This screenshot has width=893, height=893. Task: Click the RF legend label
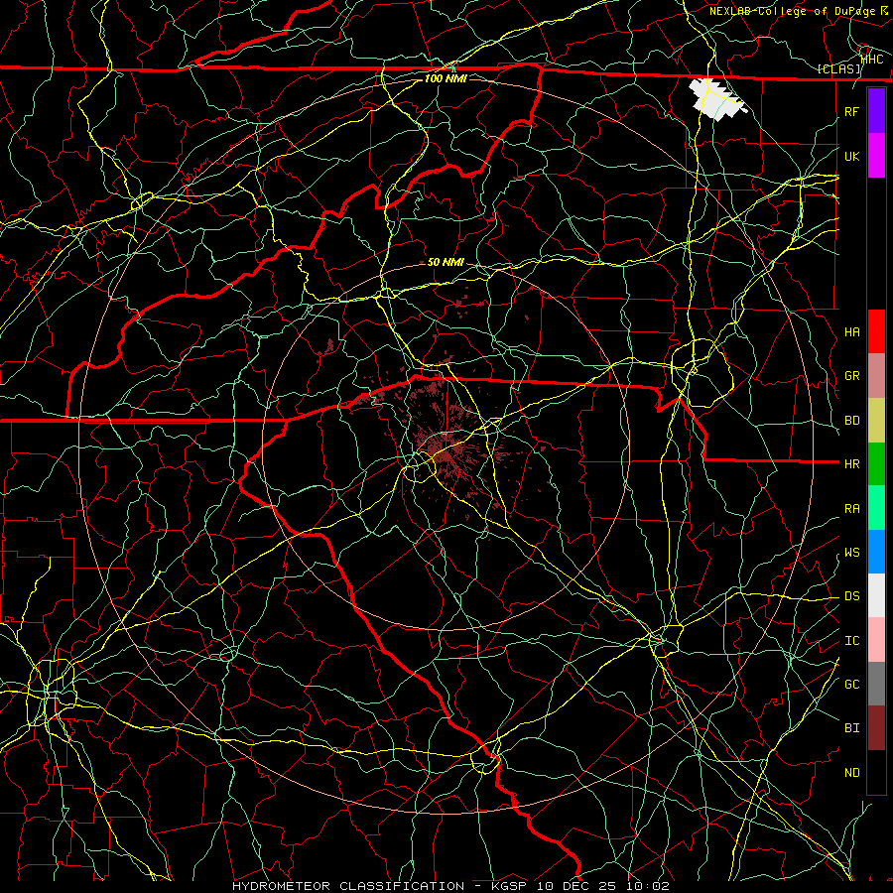point(852,111)
